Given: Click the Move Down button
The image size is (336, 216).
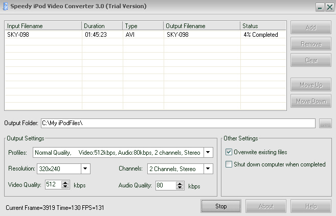Looking at the screenshot, I should pos(311,101).
